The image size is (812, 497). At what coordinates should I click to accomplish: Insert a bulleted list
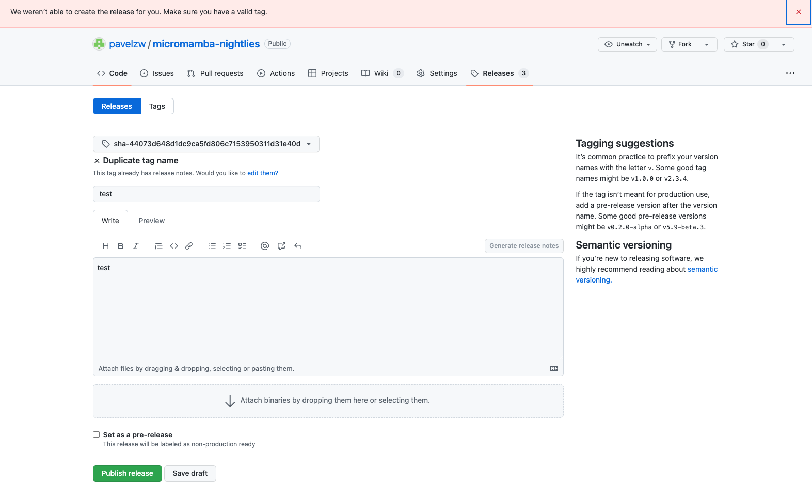tap(212, 246)
